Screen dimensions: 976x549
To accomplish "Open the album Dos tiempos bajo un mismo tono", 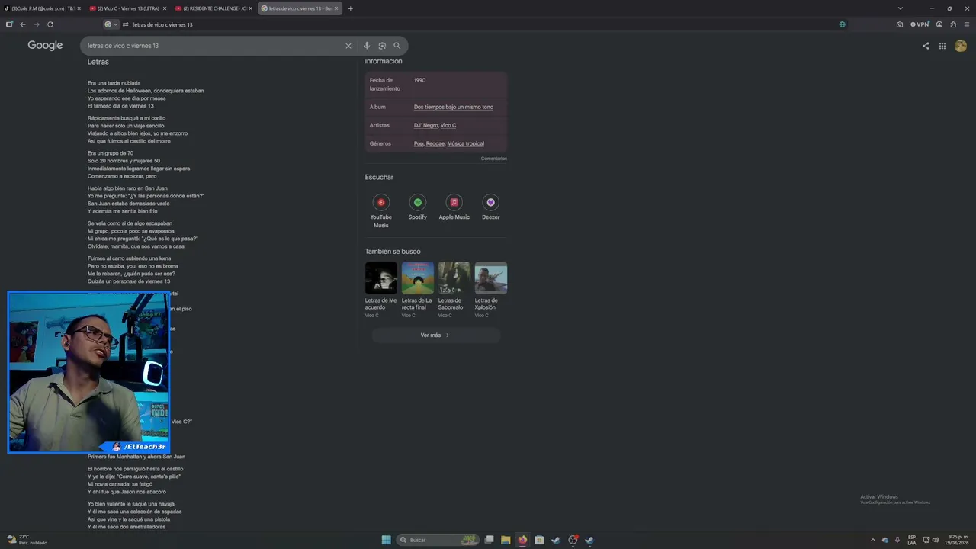I will 454,107.
